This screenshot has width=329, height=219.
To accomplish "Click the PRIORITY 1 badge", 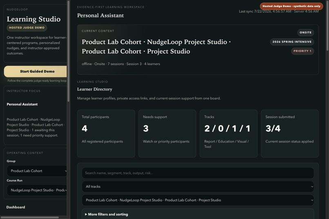I will point(302,51).
